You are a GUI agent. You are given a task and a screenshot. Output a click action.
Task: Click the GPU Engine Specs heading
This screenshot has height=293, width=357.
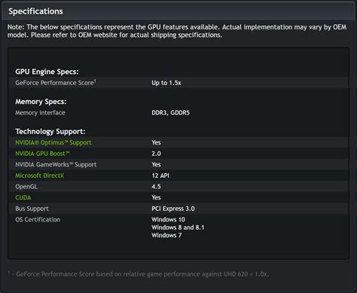(x=47, y=72)
